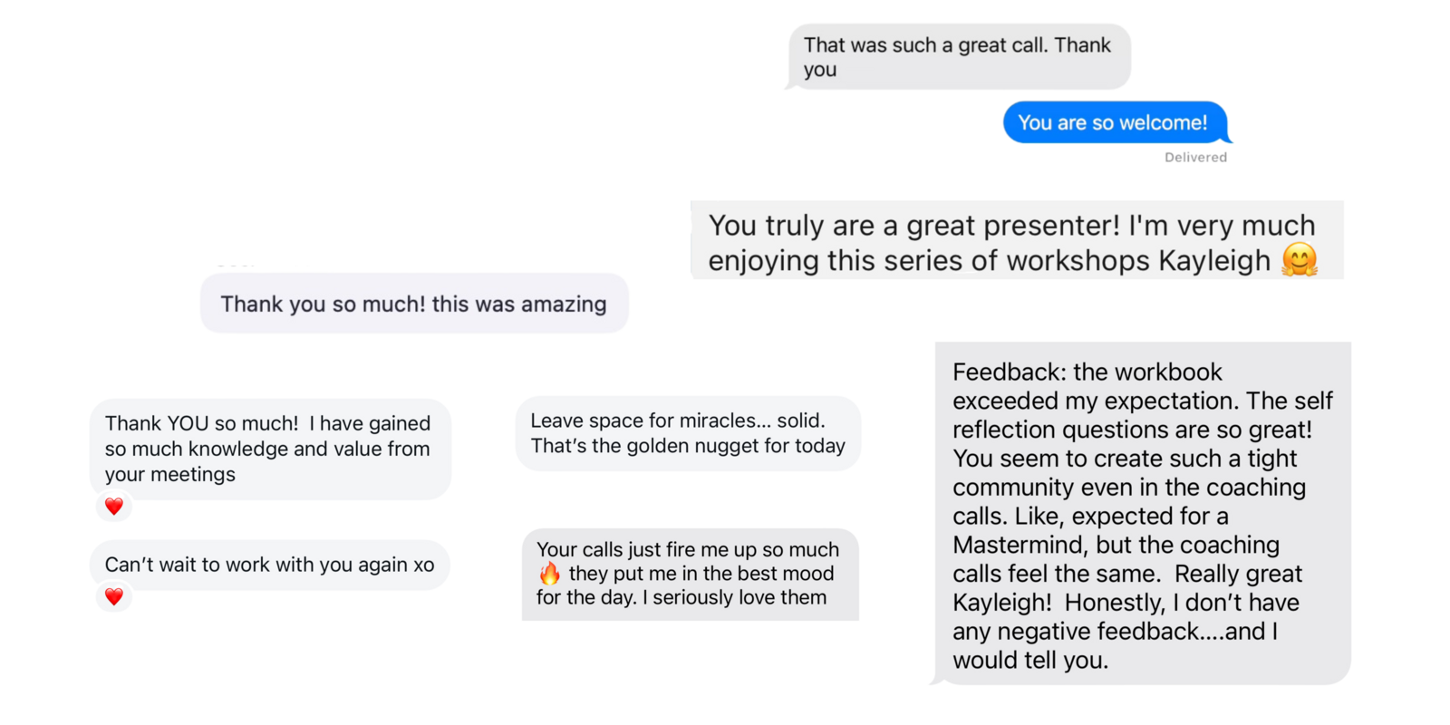This screenshot has height=725, width=1450.
Task: Select the 'That was such a great call' message
Action: click(958, 57)
